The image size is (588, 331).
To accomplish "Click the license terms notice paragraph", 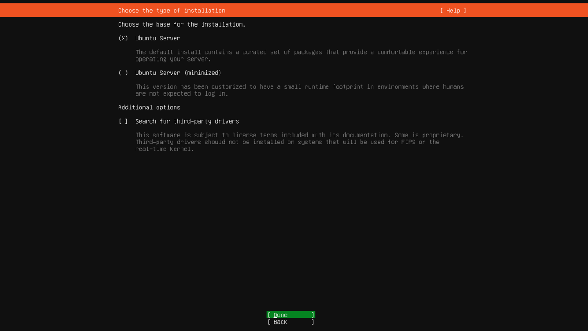I will pyautogui.click(x=299, y=142).
